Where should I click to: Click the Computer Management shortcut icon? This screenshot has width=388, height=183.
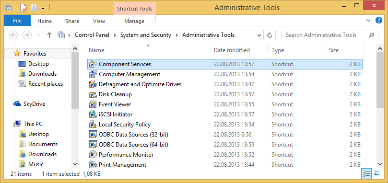tap(93, 74)
